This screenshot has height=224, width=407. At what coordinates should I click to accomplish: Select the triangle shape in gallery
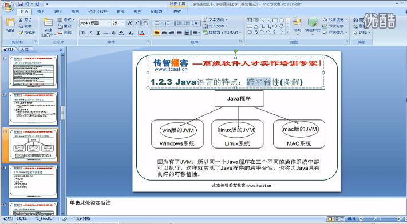pos(256,26)
